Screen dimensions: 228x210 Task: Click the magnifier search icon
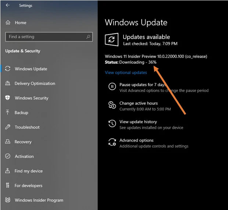(x=88, y=37)
